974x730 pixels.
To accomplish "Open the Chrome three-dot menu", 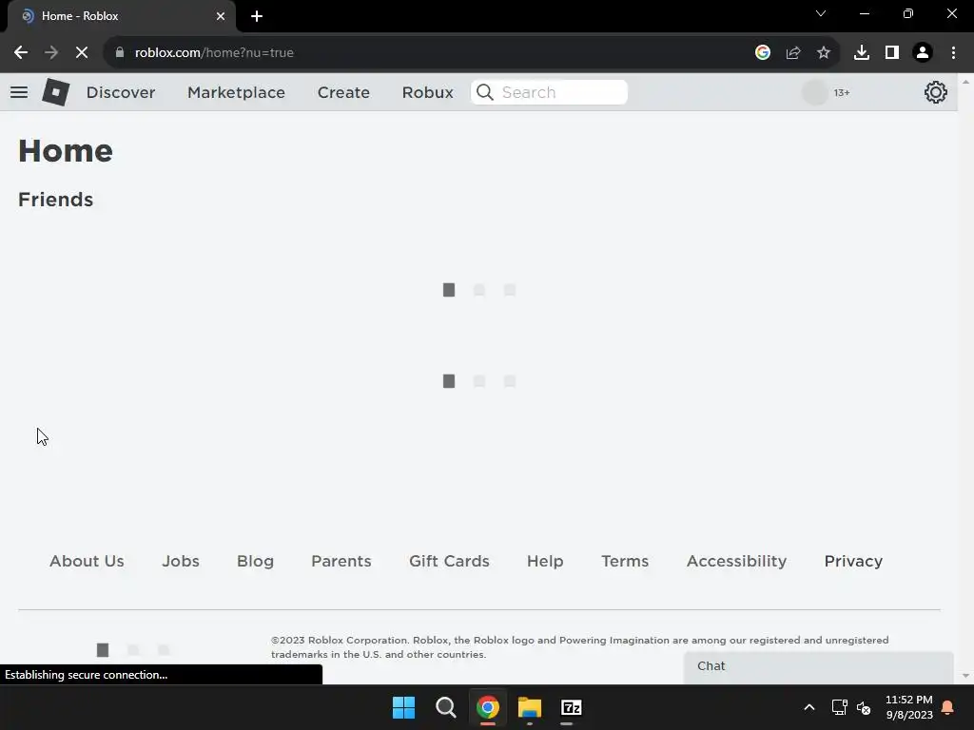I will (953, 53).
